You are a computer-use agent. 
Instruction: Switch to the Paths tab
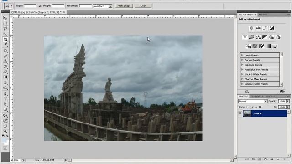tap(271, 96)
